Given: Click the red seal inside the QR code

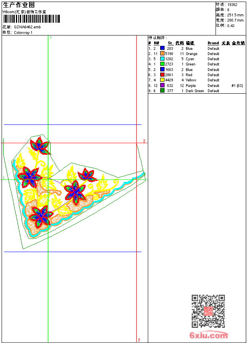Looking at the screenshot, I should [x=208, y=311].
